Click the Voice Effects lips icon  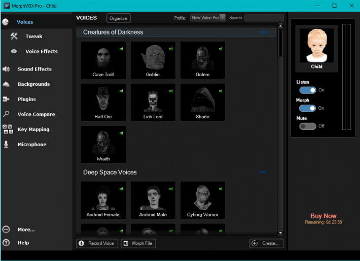[x=14, y=51]
